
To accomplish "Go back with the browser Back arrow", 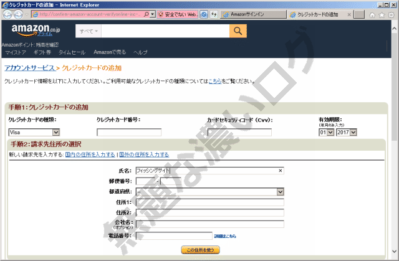I will [x=7, y=14].
